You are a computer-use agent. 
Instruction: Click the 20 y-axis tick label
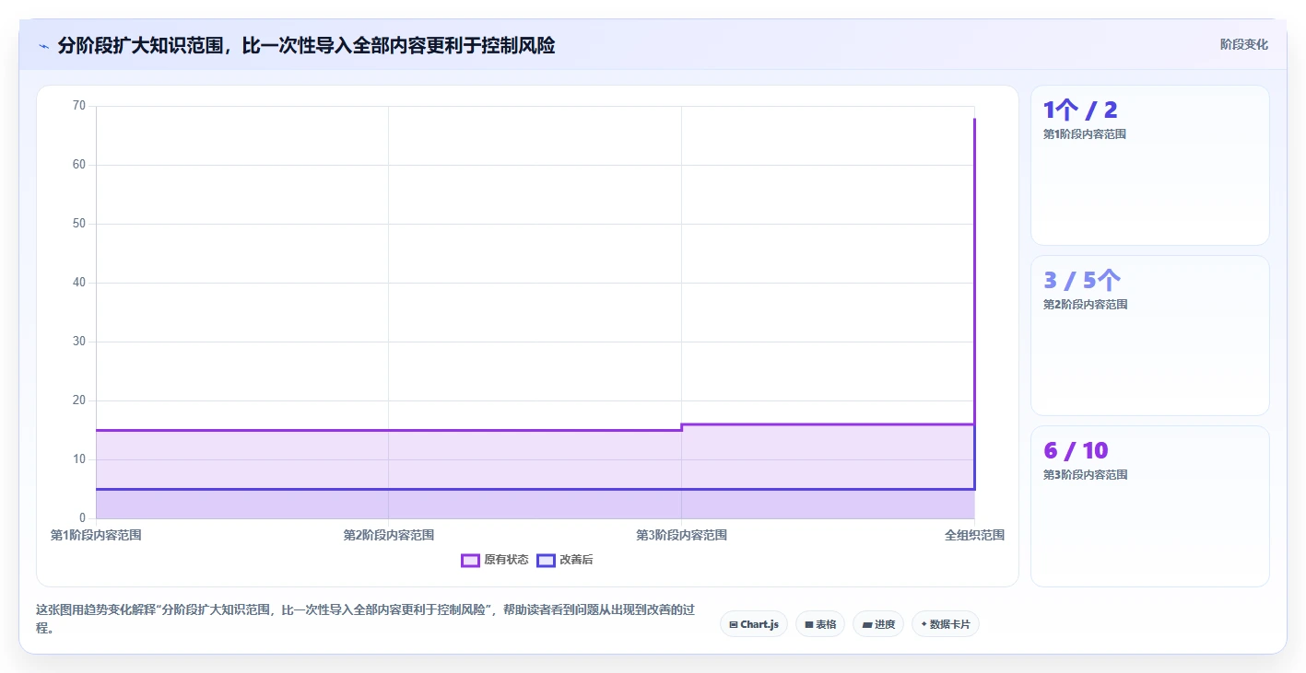click(78, 400)
